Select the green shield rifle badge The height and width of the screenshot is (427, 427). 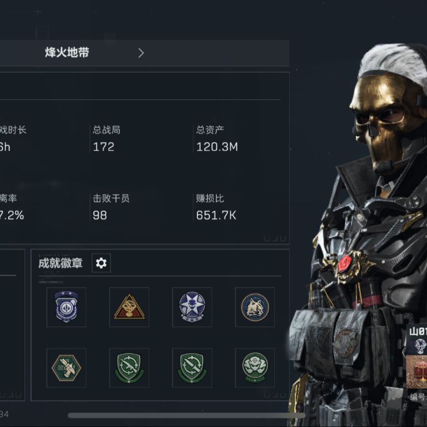(x=129, y=368)
